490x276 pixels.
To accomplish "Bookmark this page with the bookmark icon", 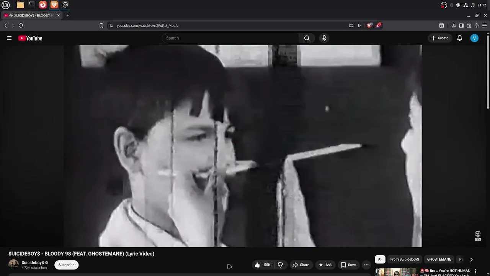I will point(101,25).
